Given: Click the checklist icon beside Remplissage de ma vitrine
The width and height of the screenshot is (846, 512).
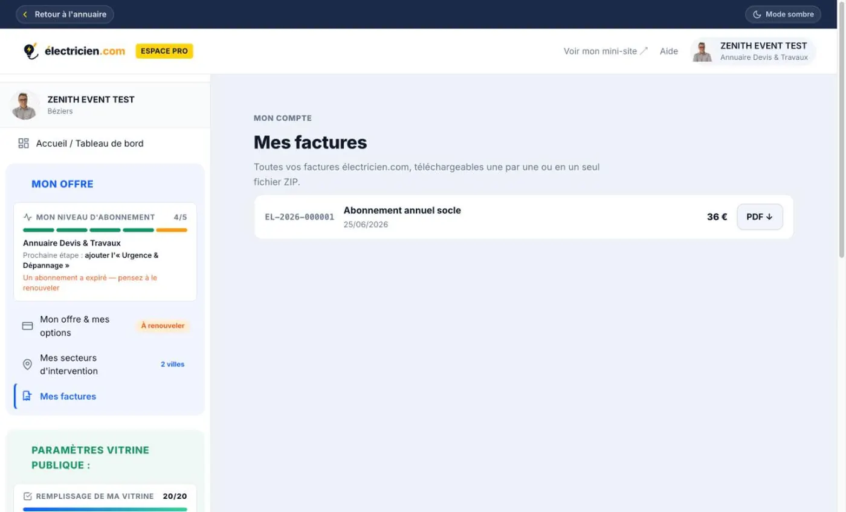Looking at the screenshot, I should 28,496.
